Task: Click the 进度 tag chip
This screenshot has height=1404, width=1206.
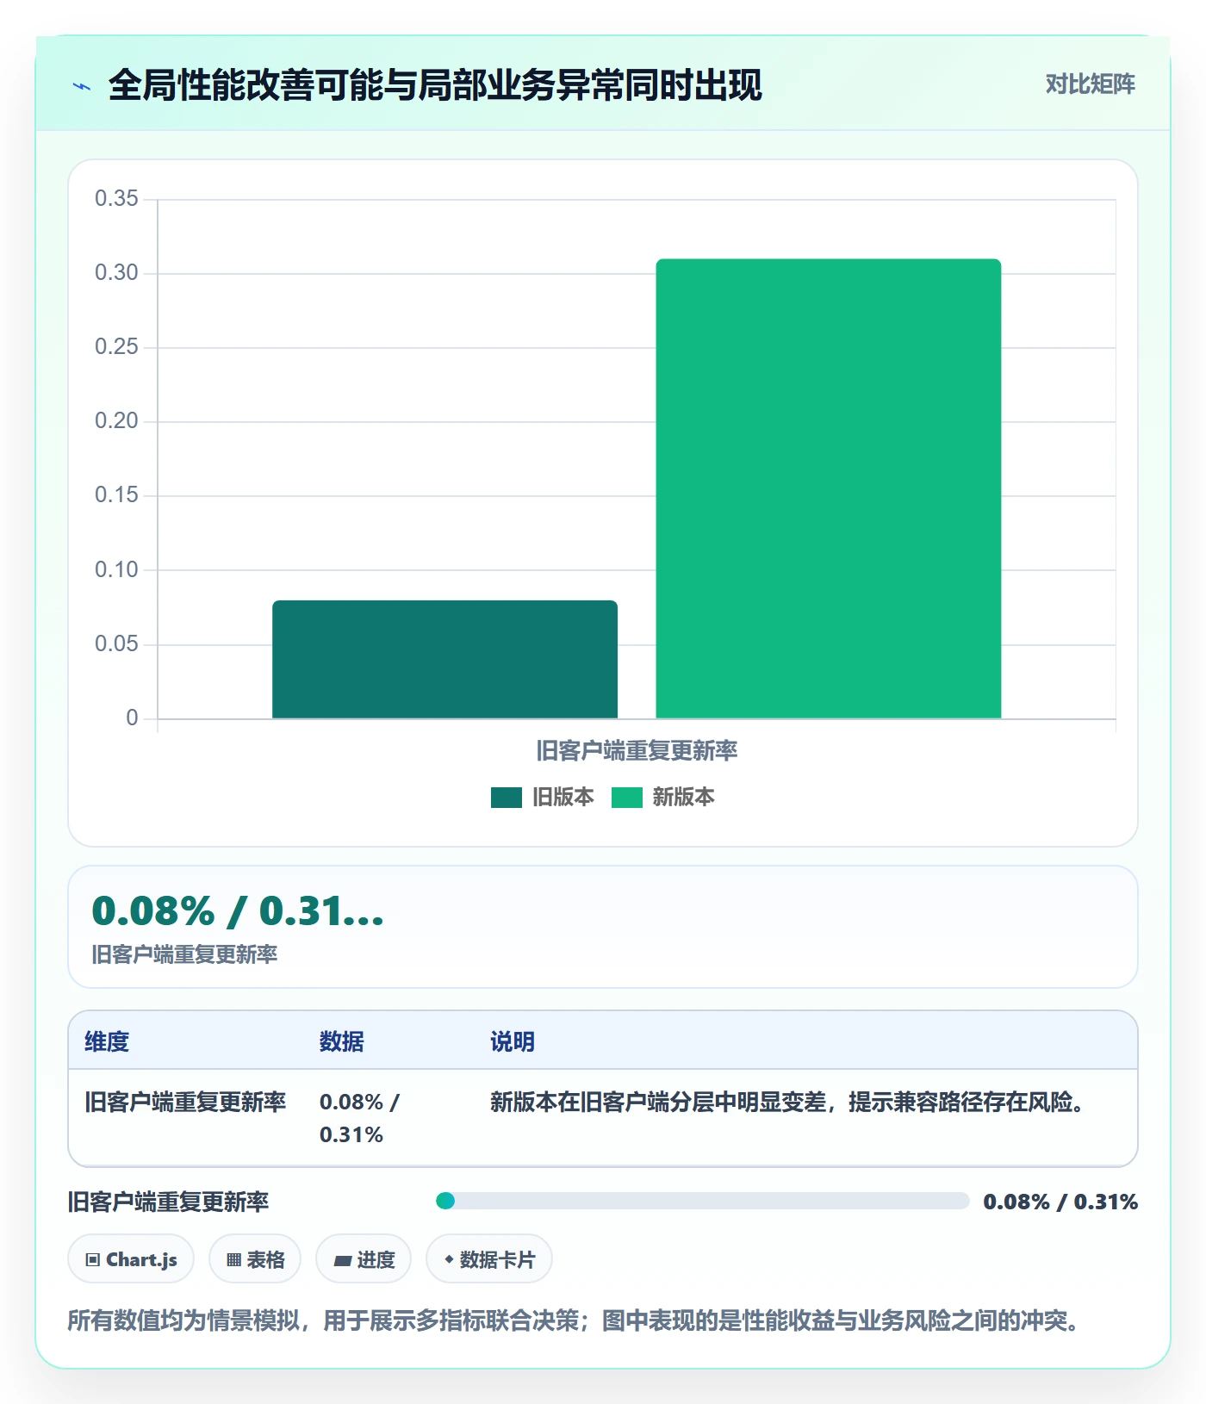Action: [364, 1259]
